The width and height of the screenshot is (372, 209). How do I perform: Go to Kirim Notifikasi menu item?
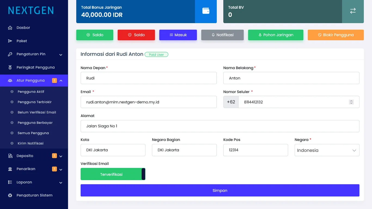31,143
